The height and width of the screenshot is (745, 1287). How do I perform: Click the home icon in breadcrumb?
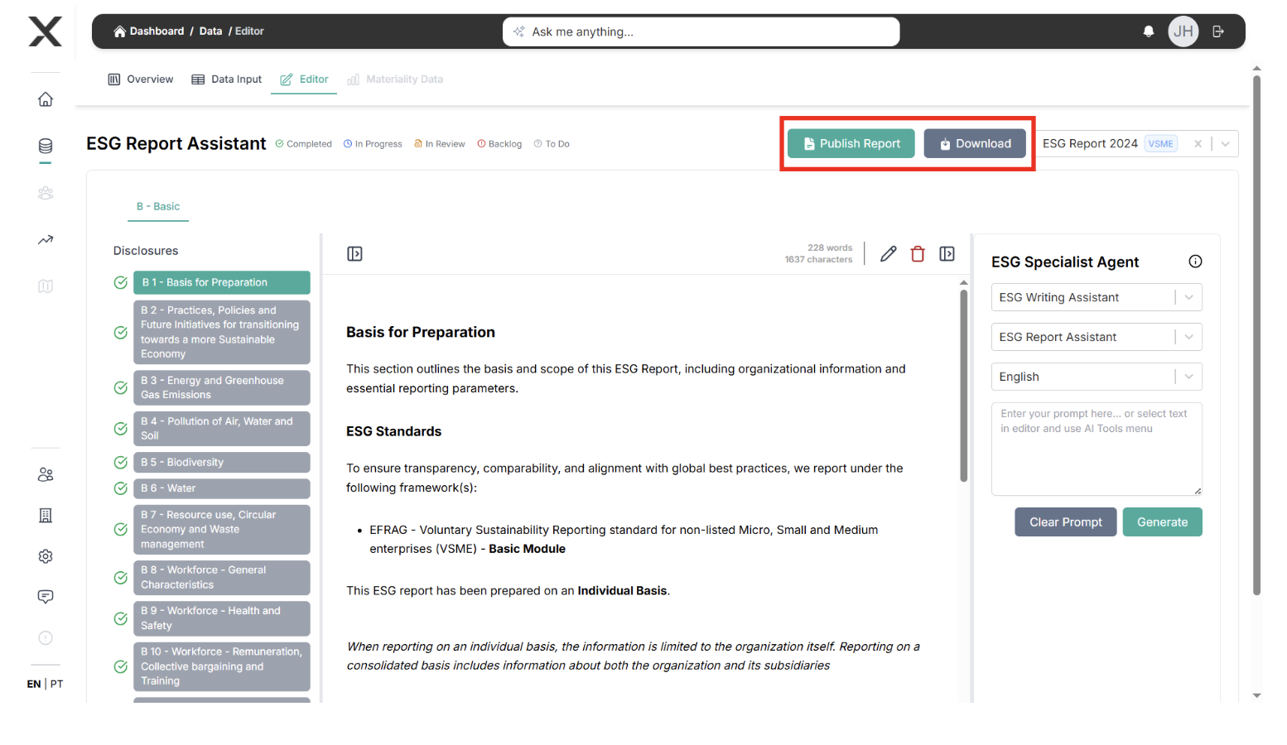(120, 31)
